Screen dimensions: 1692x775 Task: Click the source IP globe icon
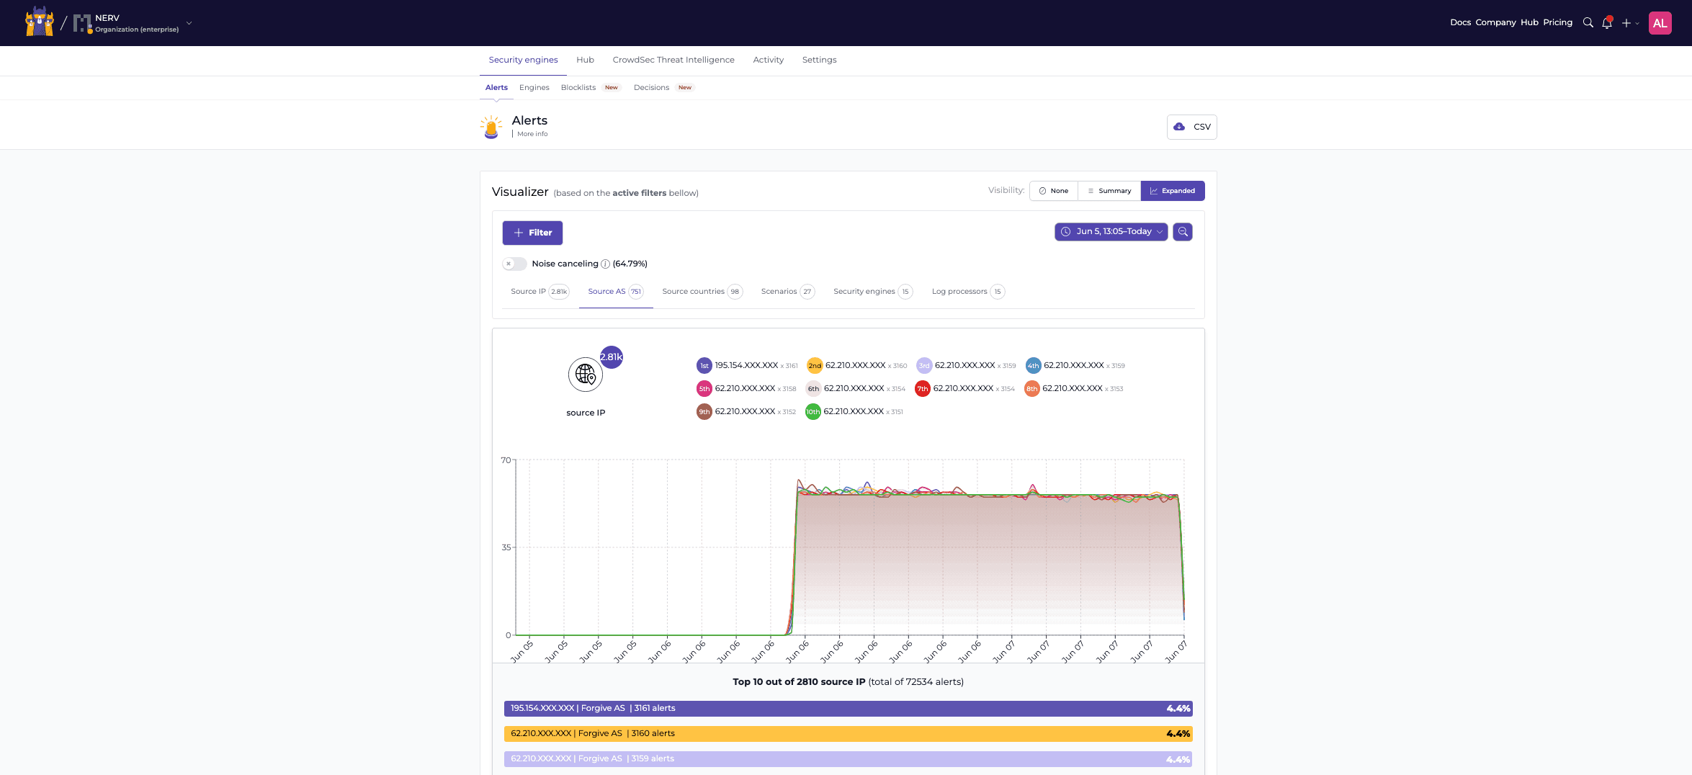coord(586,375)
